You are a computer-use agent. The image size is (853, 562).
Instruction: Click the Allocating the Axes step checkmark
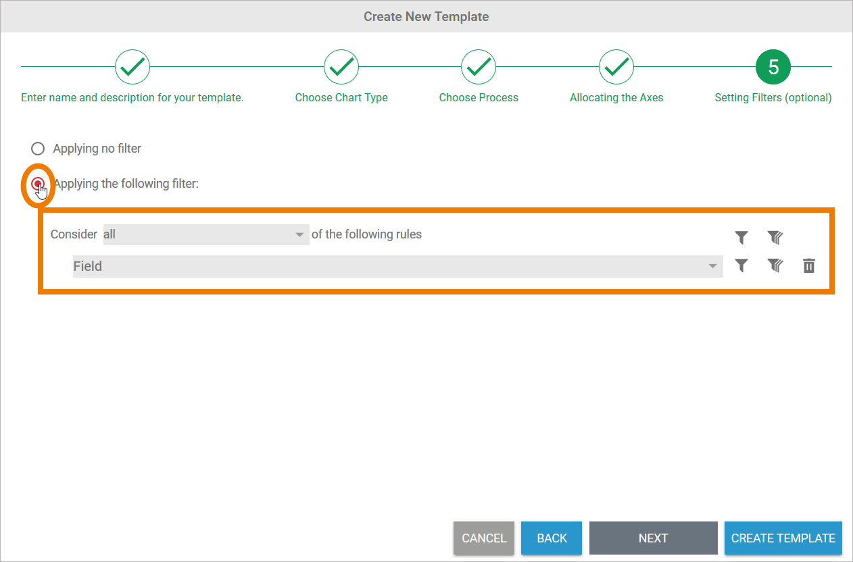[x=616, y=67]
